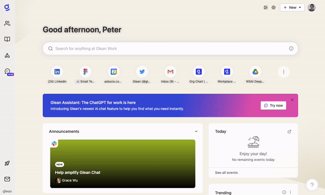Click the Trending info icon
325x195 pixels.
click(284, 192)
